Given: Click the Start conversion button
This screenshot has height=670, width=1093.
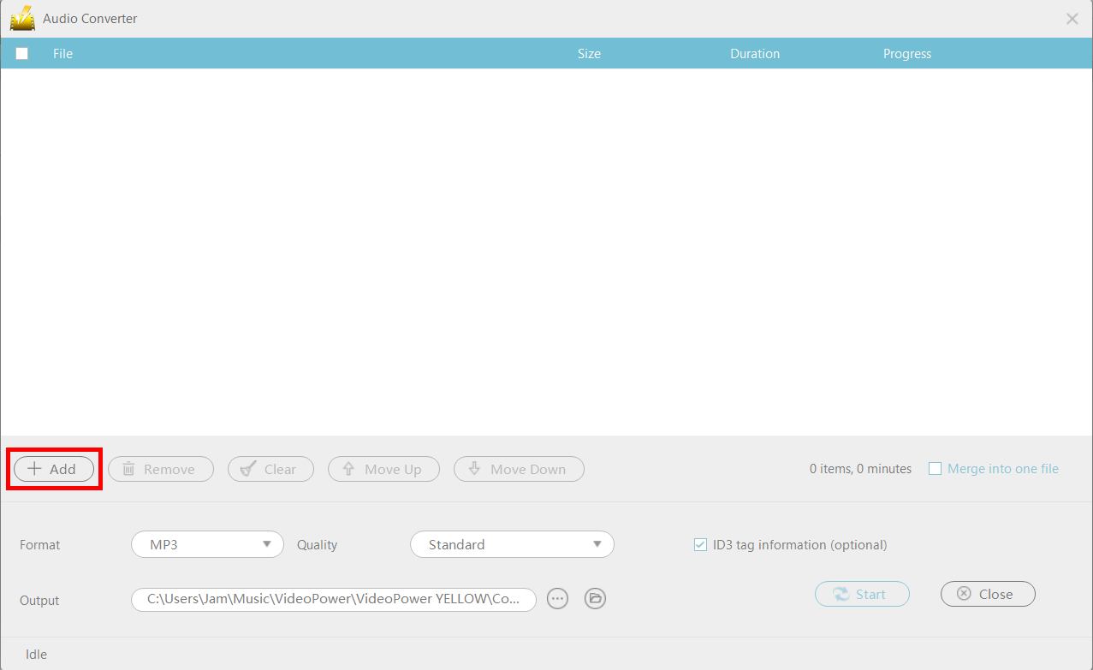Looking at the screenshot, I should (862, 594).
